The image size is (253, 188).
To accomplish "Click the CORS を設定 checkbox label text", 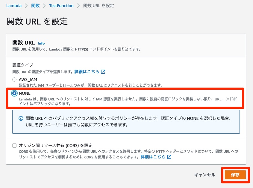I will (56, 146).
